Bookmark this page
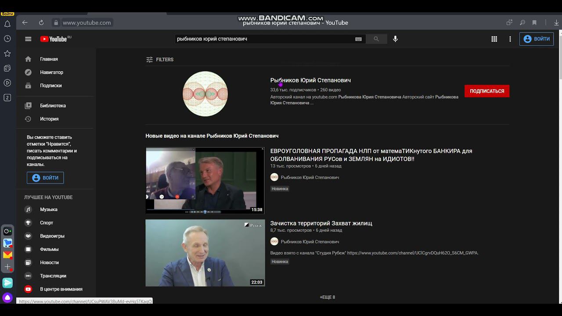The height and width of the screenshot is (316, 562). [x=534, y=22]
